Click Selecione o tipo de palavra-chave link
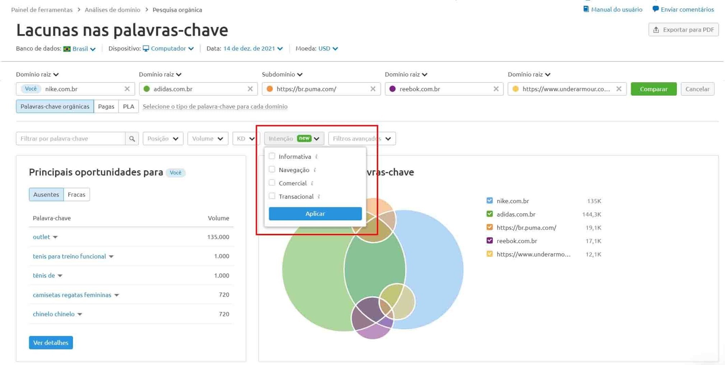This screenshot has height=365, width=725. click(x=215, y=106)
